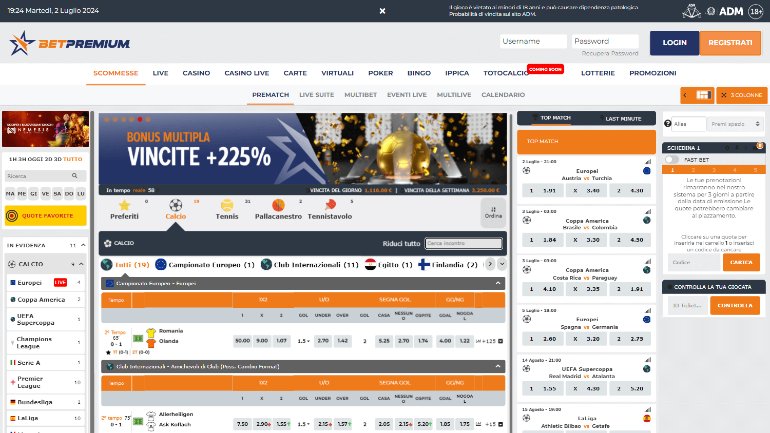
Task: Select schedina number 3 in orange bar
Action: coord(714,170)
